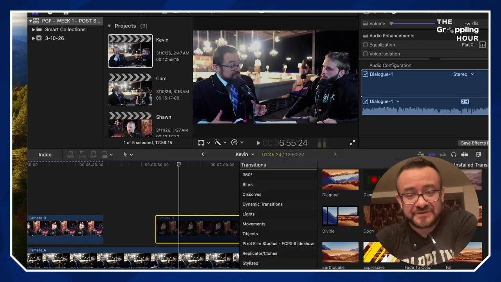The height and width of the screenshot is (282, 501).
Task: Open the Flat equalization preset dropdown
Action: click(468, 45)
